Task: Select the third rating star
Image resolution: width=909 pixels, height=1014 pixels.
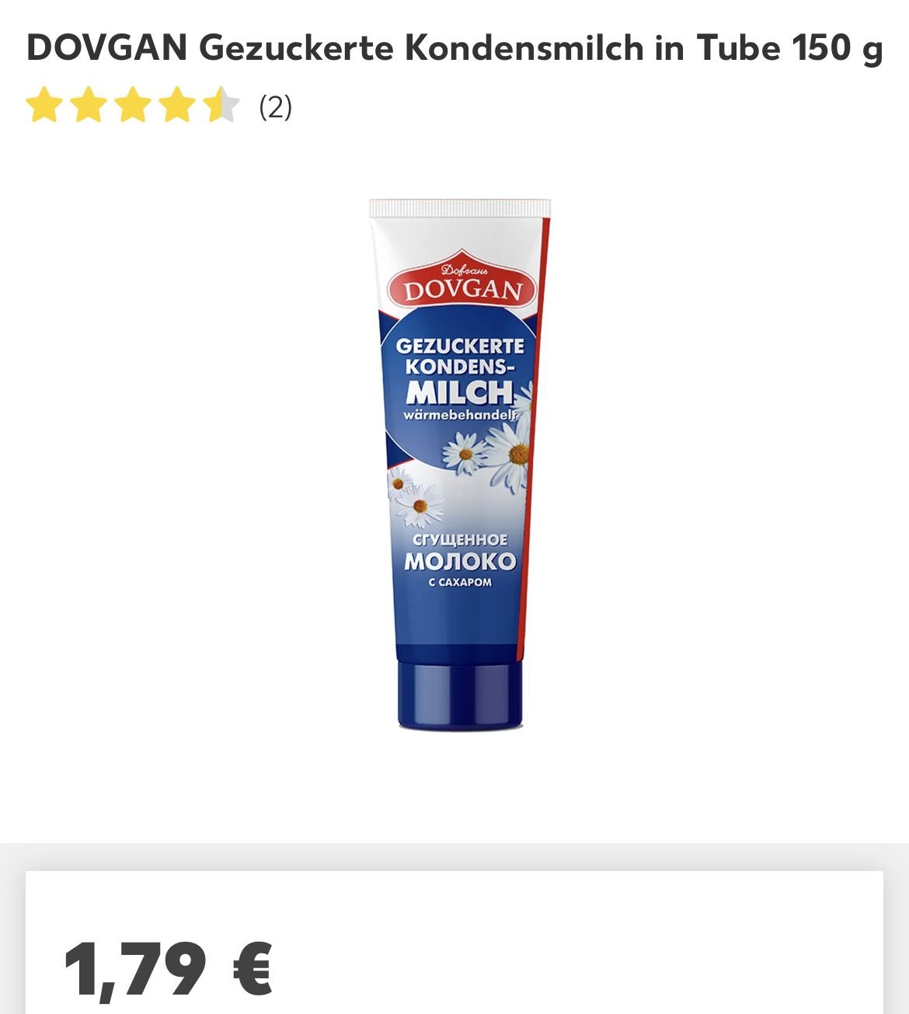Action: pyautogui.click(x=133, y=106)
